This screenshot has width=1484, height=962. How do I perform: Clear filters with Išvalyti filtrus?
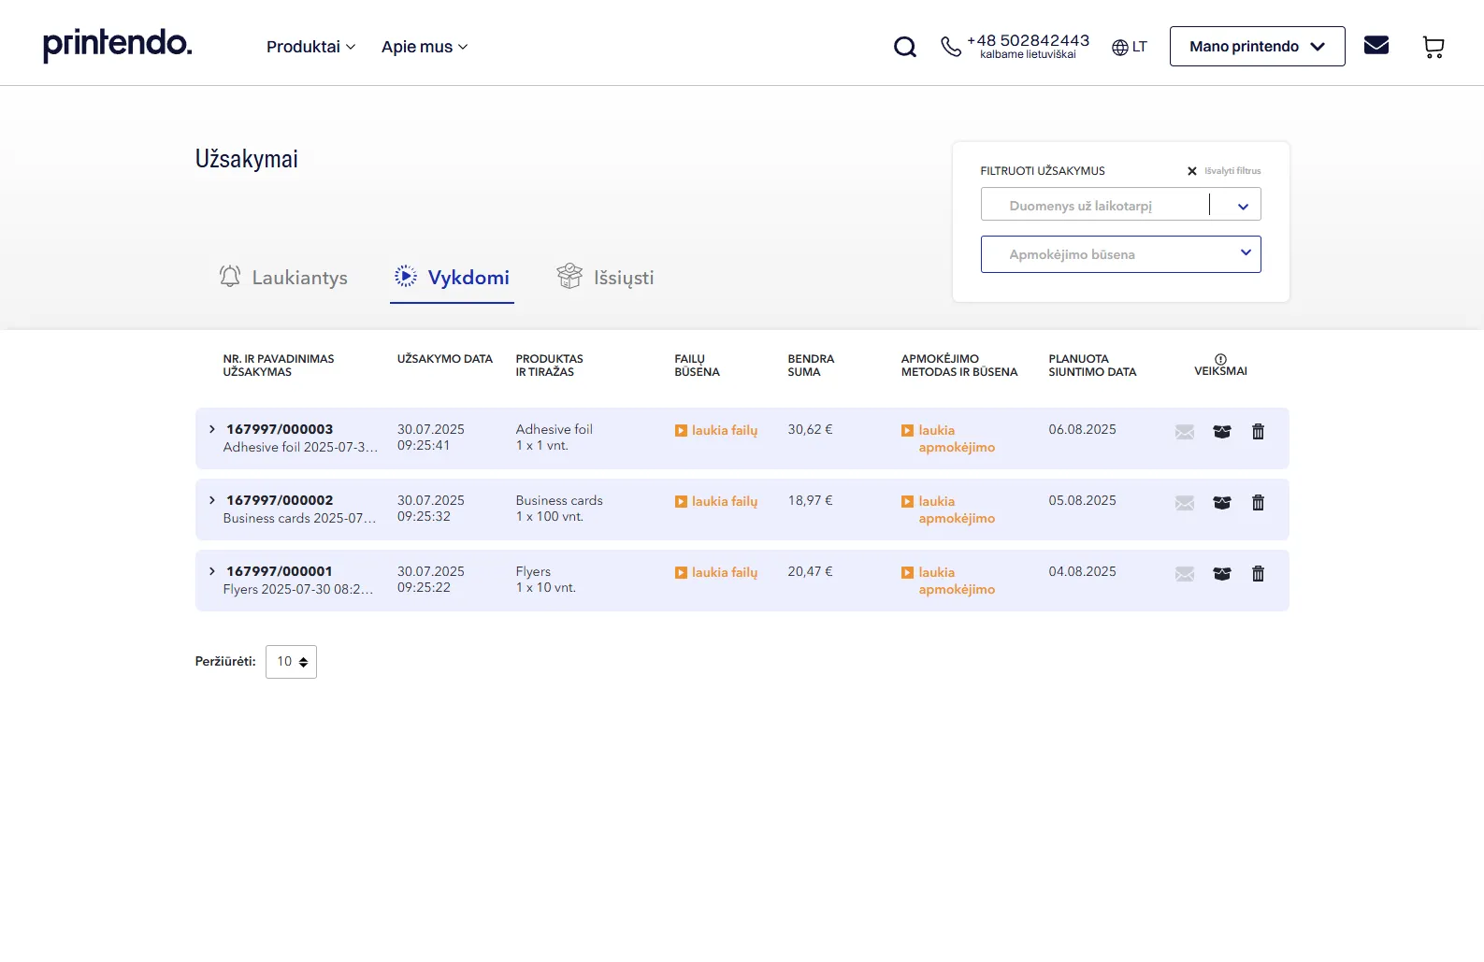tap(1223, 171)
